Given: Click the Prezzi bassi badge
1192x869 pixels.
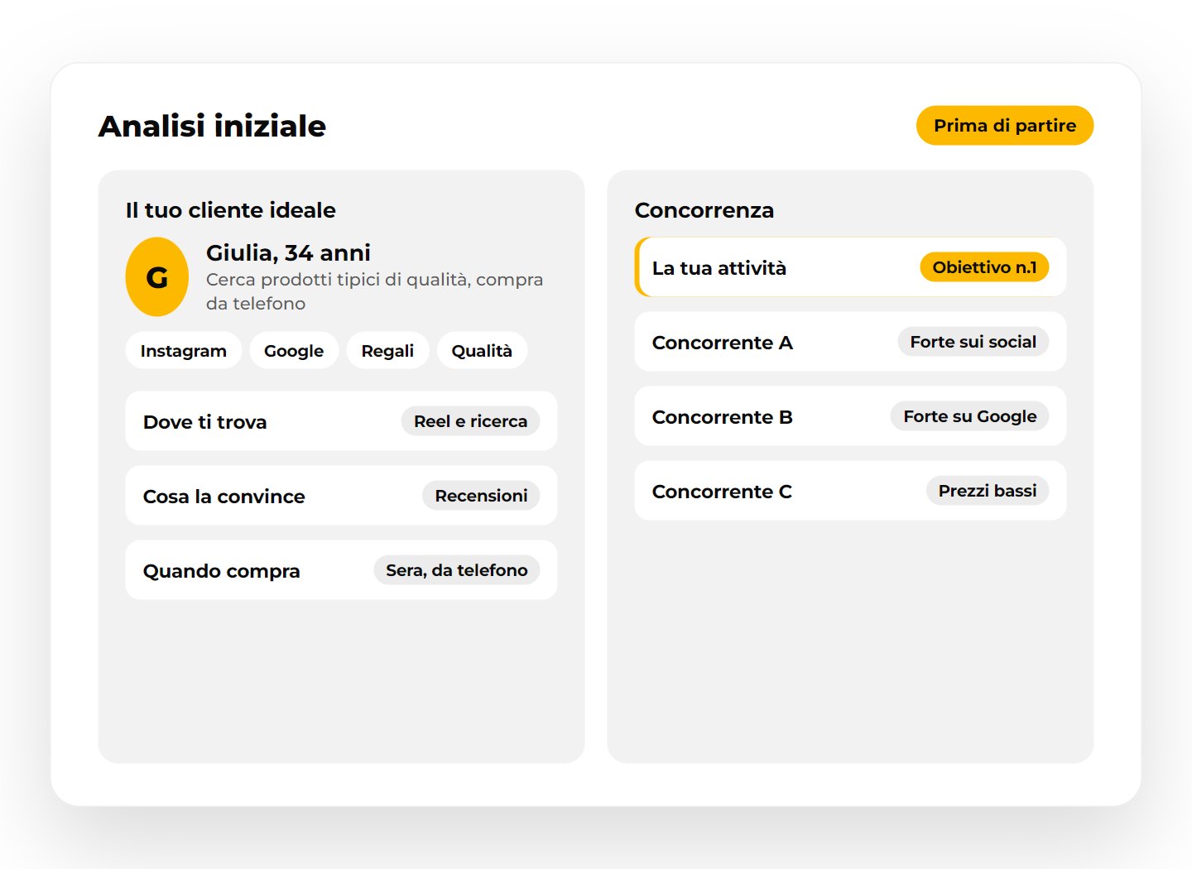Looking at the screenshot, I should tap(988, 491).
